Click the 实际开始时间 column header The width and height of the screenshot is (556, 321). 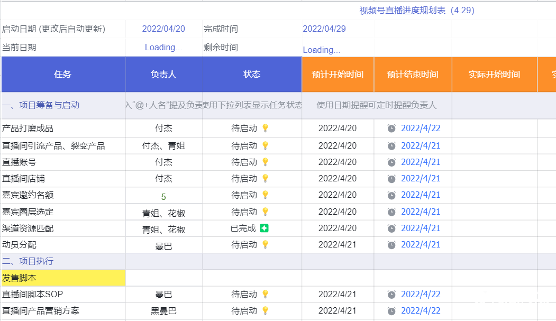pos(494,75)
